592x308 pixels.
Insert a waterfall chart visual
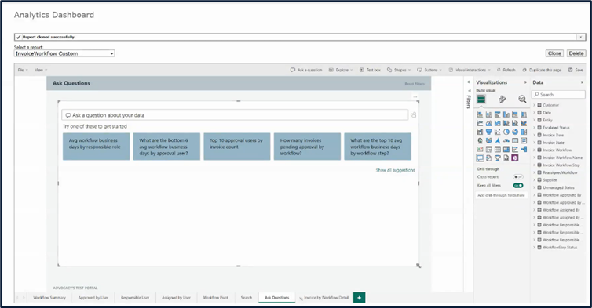pos(480,132)
